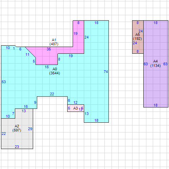Select the 22 dimension above the white notch

tap(52, 94)
